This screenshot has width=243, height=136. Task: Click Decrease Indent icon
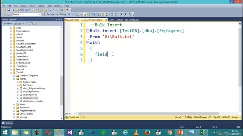coord(121,14)
